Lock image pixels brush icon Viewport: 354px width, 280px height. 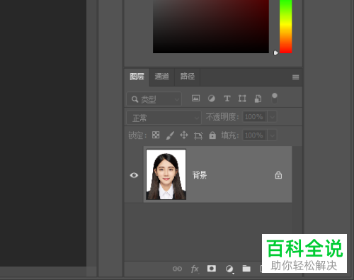[170, 135]
